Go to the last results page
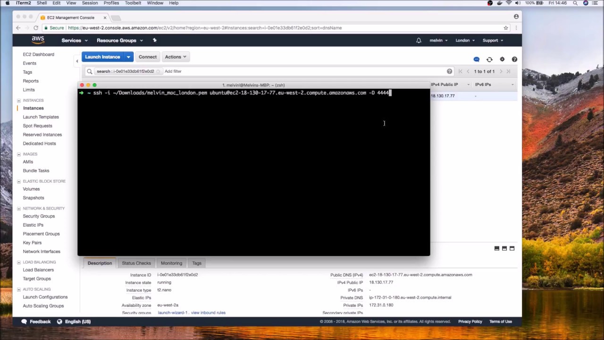This screenshot has width=604, height=340. click(x=508, y=71)
